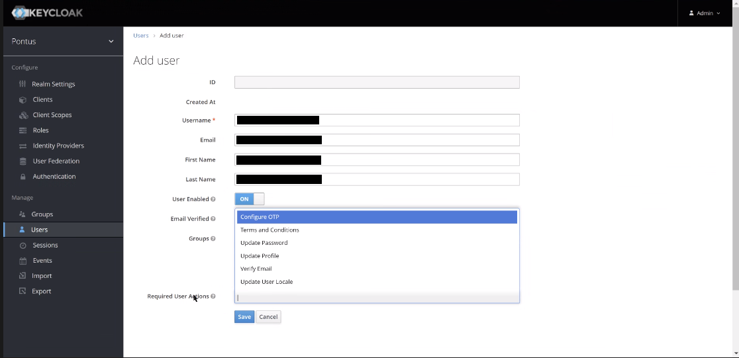Select Update User Locale option

pyautogui.click(x=377, y=282)
